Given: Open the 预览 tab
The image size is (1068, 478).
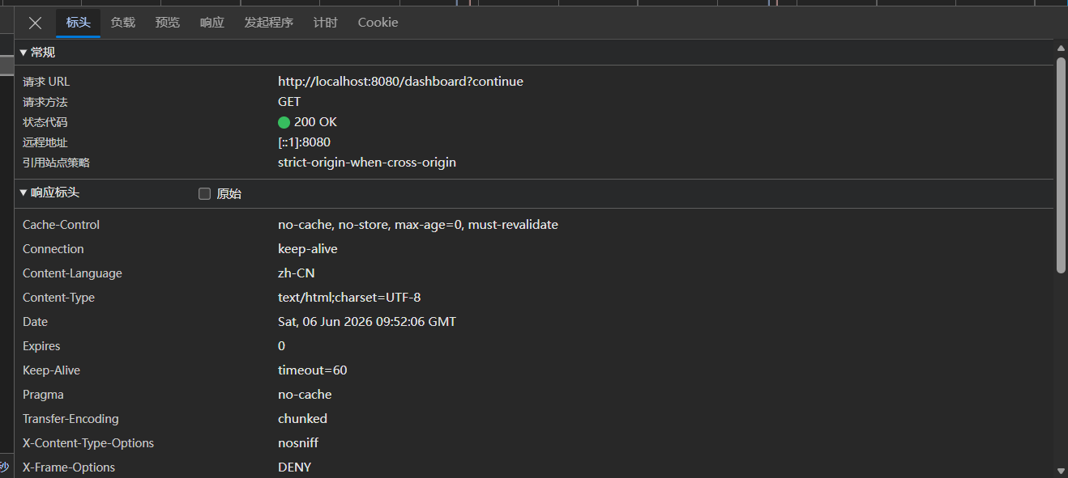Looking at the screenshot, I should [x=168, y=23].
